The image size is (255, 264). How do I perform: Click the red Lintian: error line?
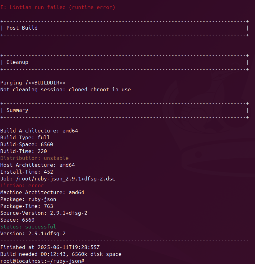(22, 185)
